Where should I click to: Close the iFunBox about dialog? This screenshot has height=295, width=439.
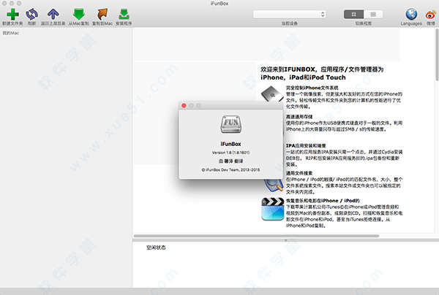(185, 106)
